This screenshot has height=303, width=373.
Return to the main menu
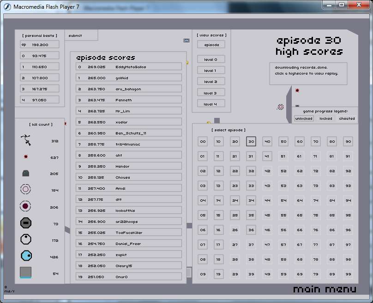click(x=325, y=289)
